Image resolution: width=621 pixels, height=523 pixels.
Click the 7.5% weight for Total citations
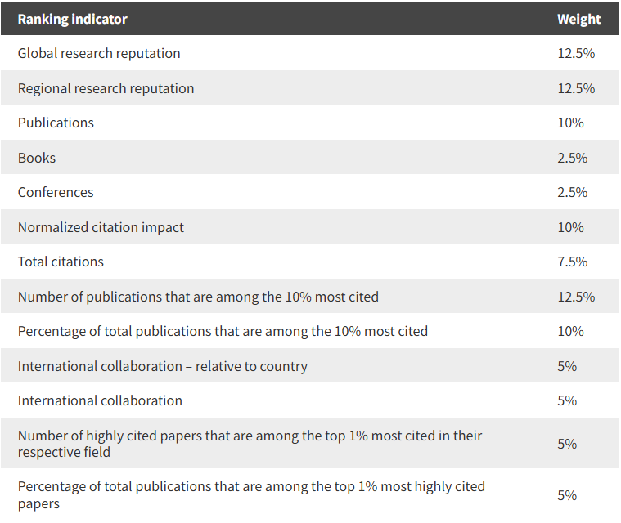572,261
